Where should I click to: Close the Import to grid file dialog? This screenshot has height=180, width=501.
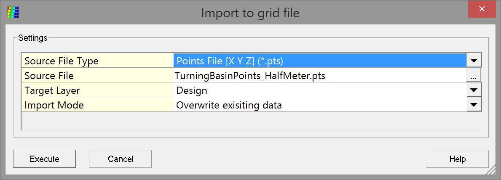[481, 10]
